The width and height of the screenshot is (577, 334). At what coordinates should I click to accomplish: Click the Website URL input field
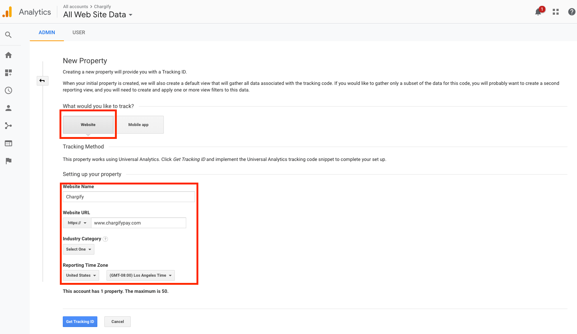point(139,223)
